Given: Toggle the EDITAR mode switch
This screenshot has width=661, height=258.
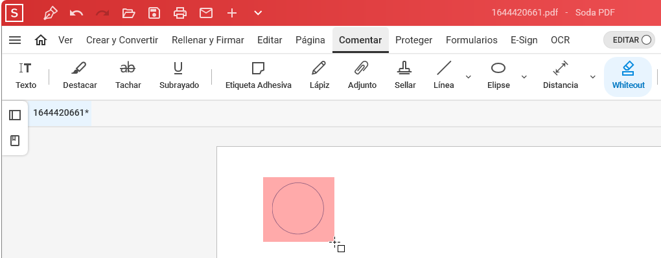Looking at the screenshot, I should pos(629,40).
